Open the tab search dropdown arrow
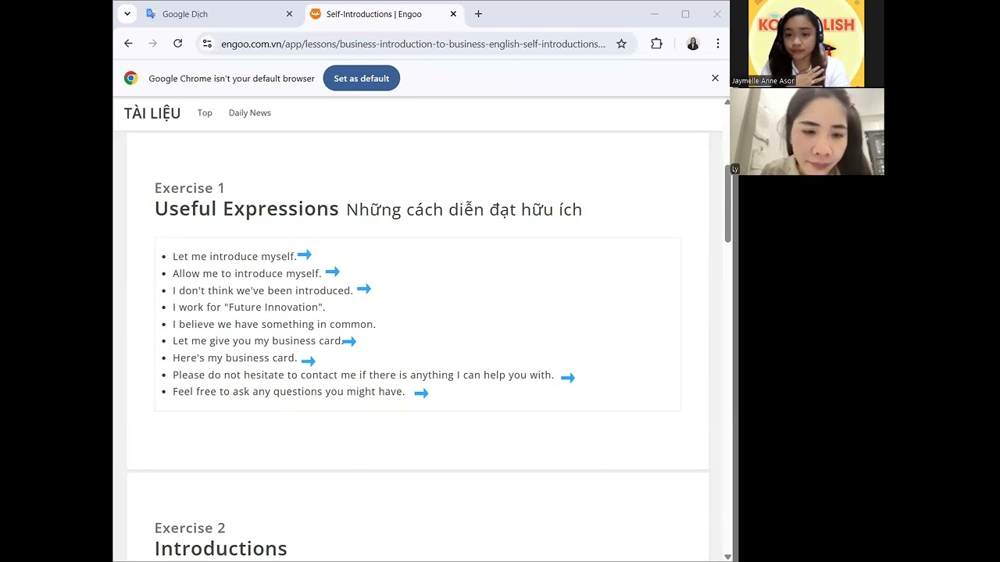The height and width of the screenshot is (562, 1000). click(x=127, y=14)
